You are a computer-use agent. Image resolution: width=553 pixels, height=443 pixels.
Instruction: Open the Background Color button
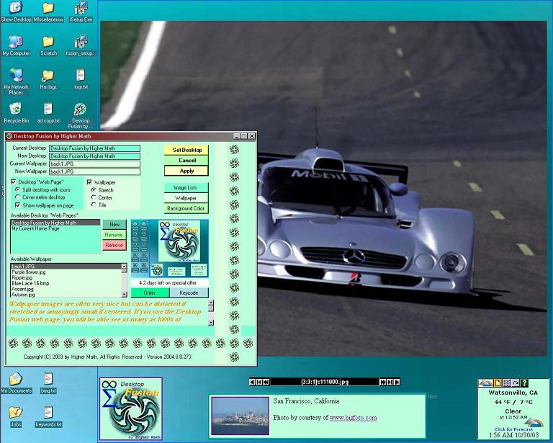[x=186, y=208]
